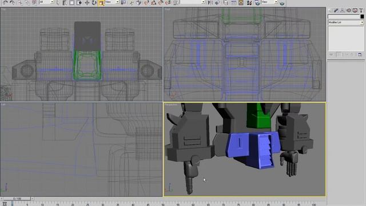Image resolution: width=366 pixels, height=206 pixels.
Task: Toggle the Percent Snap icon
Action: (x=161, y=3)
